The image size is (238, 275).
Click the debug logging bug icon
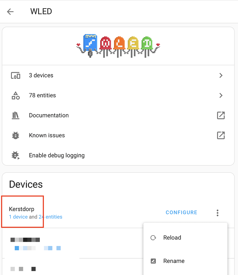coord(16,155)
